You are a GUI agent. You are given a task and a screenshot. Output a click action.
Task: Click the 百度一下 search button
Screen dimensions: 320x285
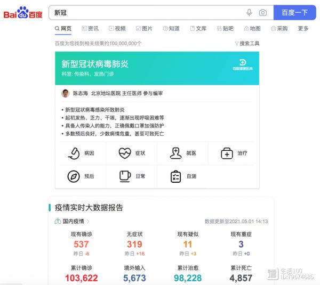[294, 13]
